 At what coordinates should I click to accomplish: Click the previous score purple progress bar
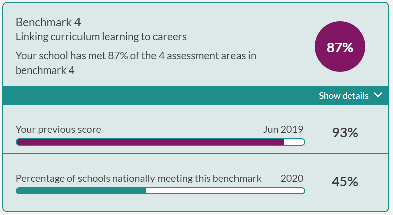point(161,142)
